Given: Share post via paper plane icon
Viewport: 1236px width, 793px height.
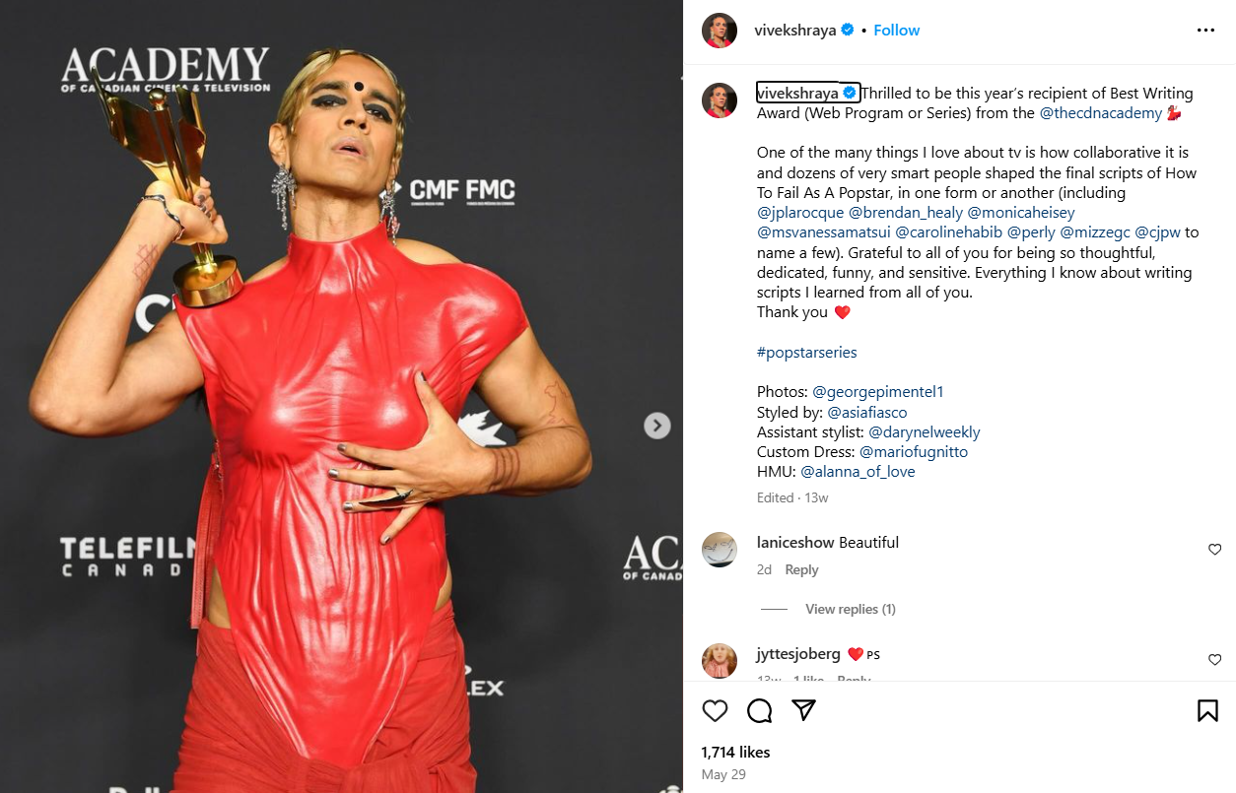Looking at the screenshot, I should click(804, 710).
